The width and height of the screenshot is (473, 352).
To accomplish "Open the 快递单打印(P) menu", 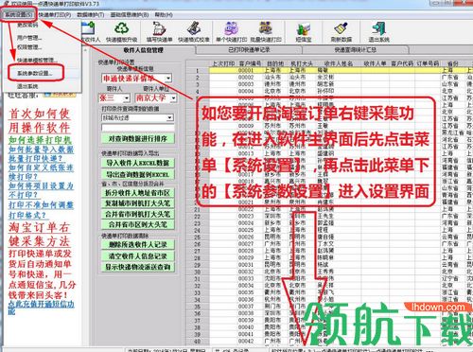I will point(55,15).
